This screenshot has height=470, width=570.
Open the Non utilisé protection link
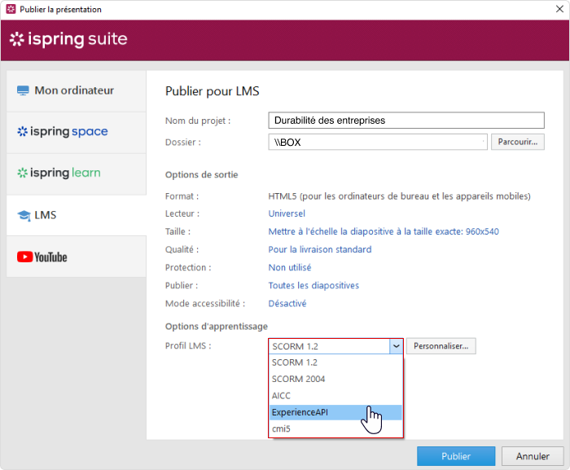click(x=290, y=267)
